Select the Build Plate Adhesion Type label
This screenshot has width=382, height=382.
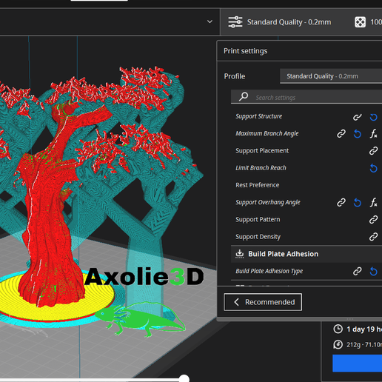pos(269,271)
